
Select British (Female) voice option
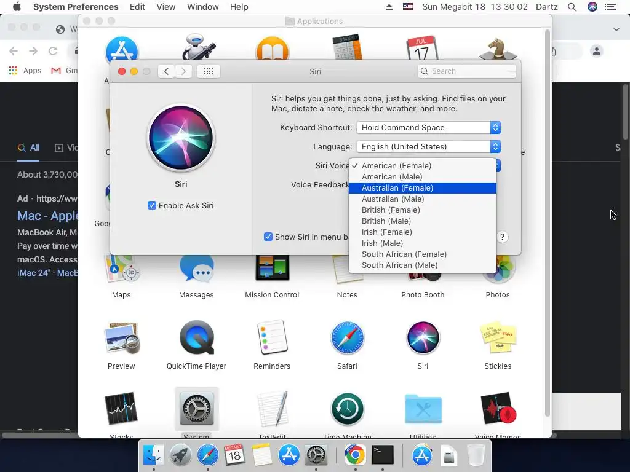(x=422, y=210)
